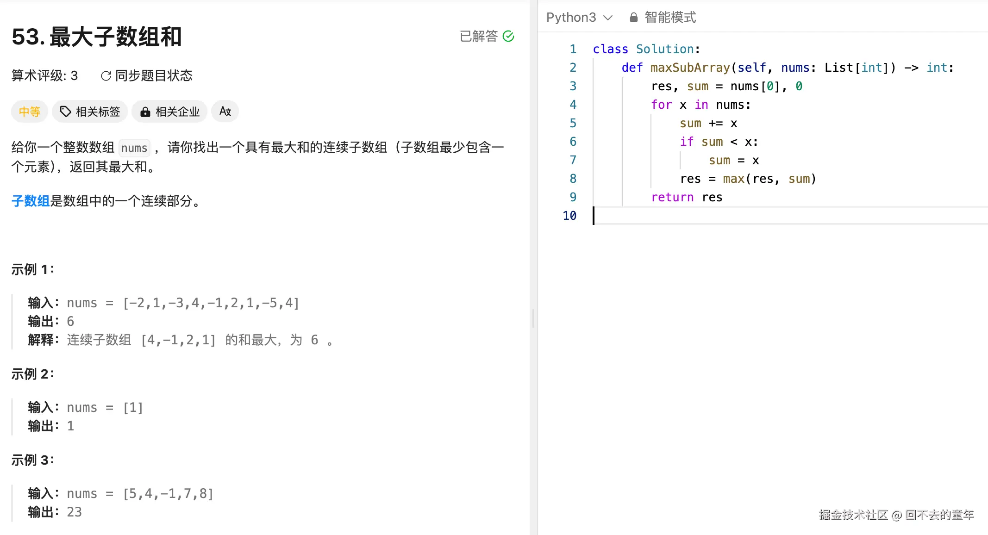Click the lock icon next to 智能模式

(633, 17)
